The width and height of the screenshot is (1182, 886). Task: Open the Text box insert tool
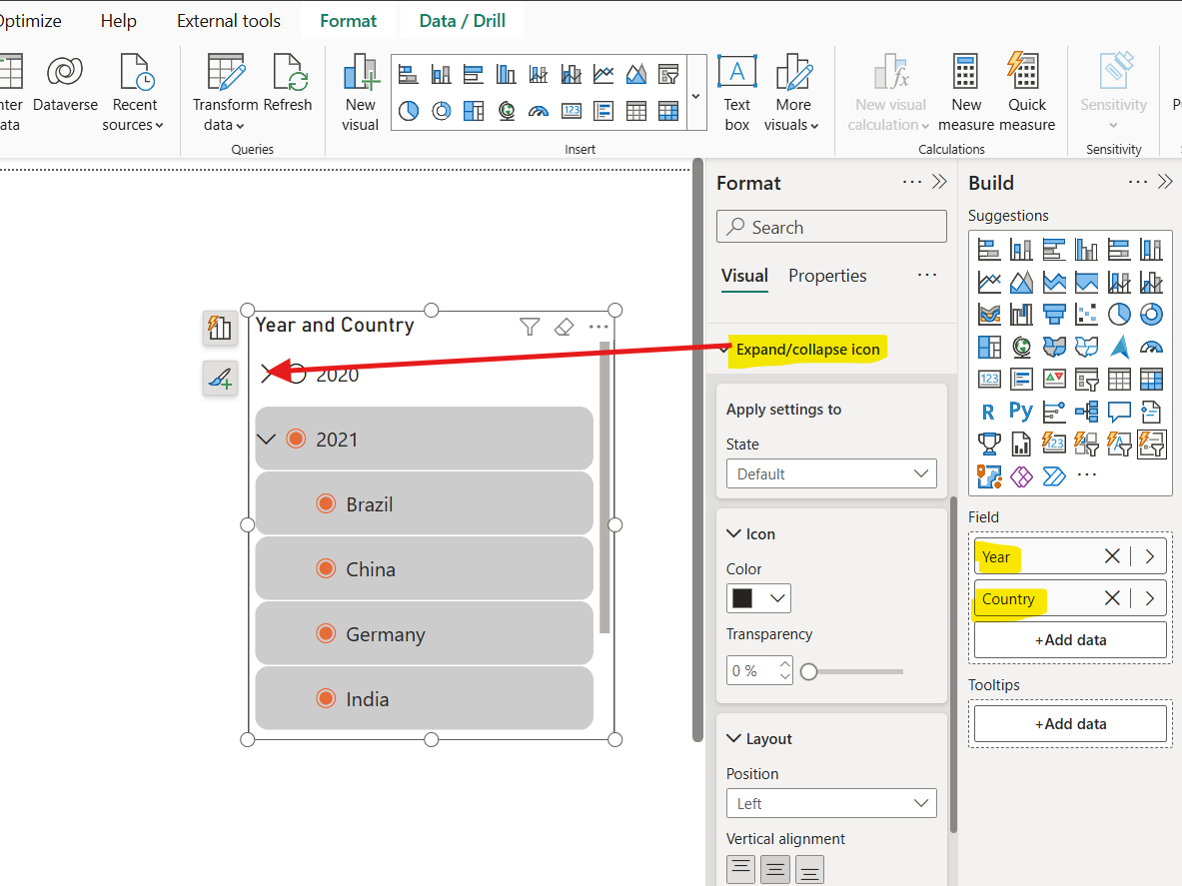(736, 90)
